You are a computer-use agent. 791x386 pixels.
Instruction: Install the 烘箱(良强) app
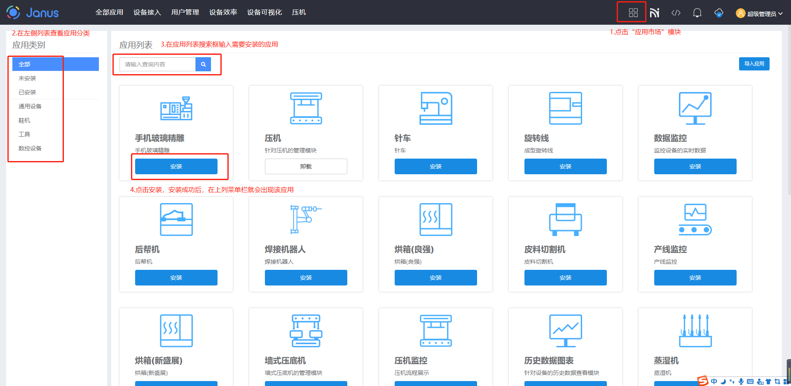(436, 278)
